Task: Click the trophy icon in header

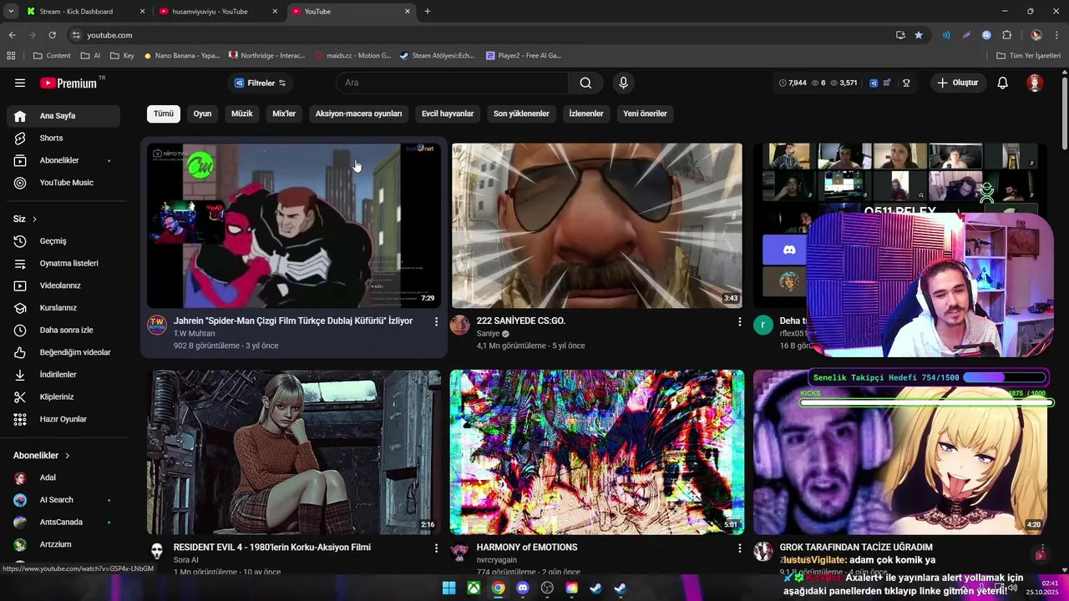Action: 906,83
